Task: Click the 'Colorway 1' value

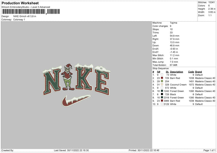Action: (19, 19)
